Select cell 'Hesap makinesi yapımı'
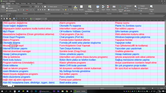This screenshot has width=166, height=93. click(127, 54)
